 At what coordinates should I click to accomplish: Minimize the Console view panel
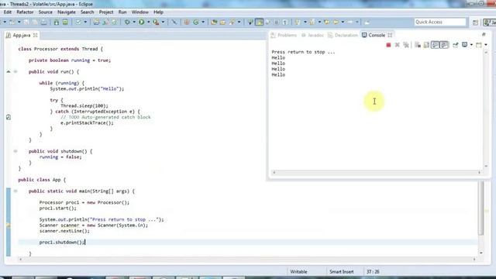tap(484, 34)
